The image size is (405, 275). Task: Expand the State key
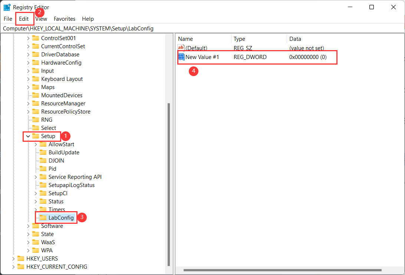tap(29, 234)
